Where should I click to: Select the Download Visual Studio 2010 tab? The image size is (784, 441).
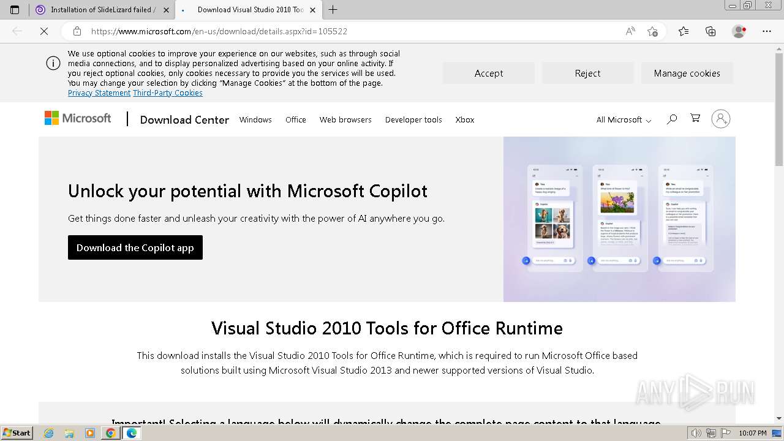coord(250,10)
